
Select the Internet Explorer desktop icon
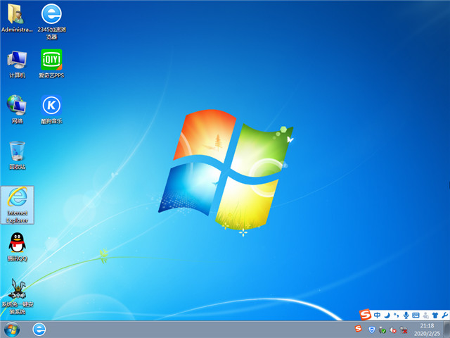(18, 205)
